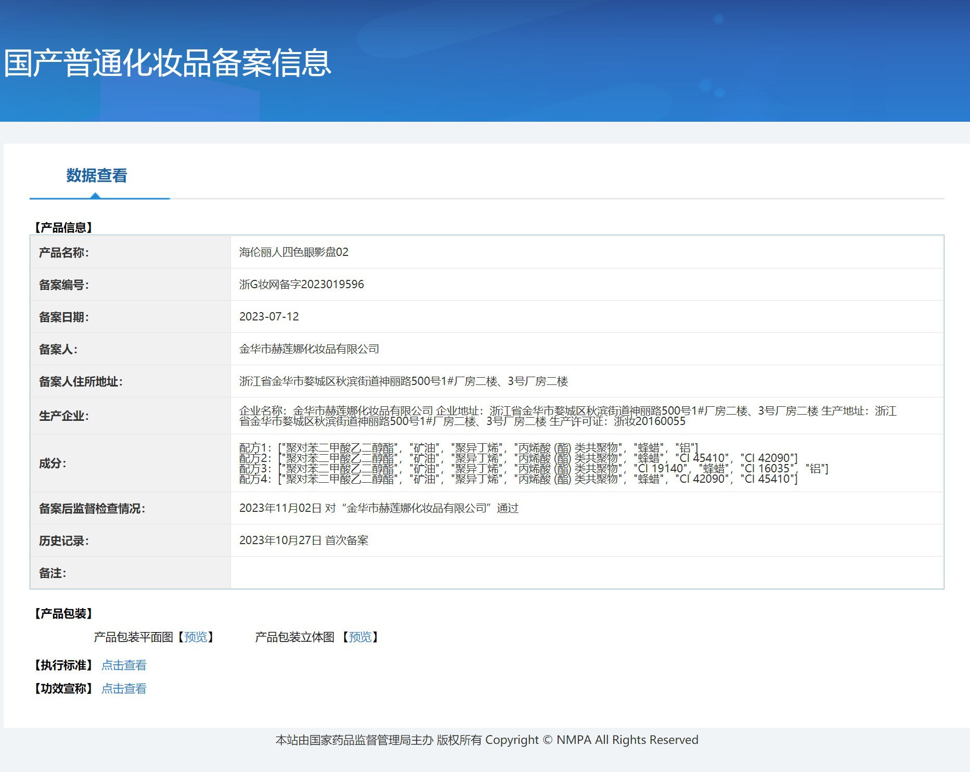Preview the 产品包装立体图 image
The image size is (970, 772).
tap(360, 637)
